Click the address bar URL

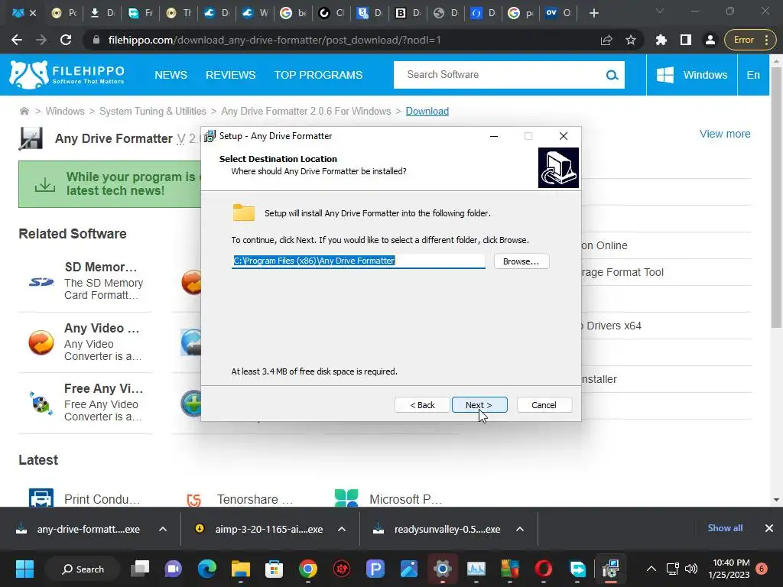click(275, 40)
